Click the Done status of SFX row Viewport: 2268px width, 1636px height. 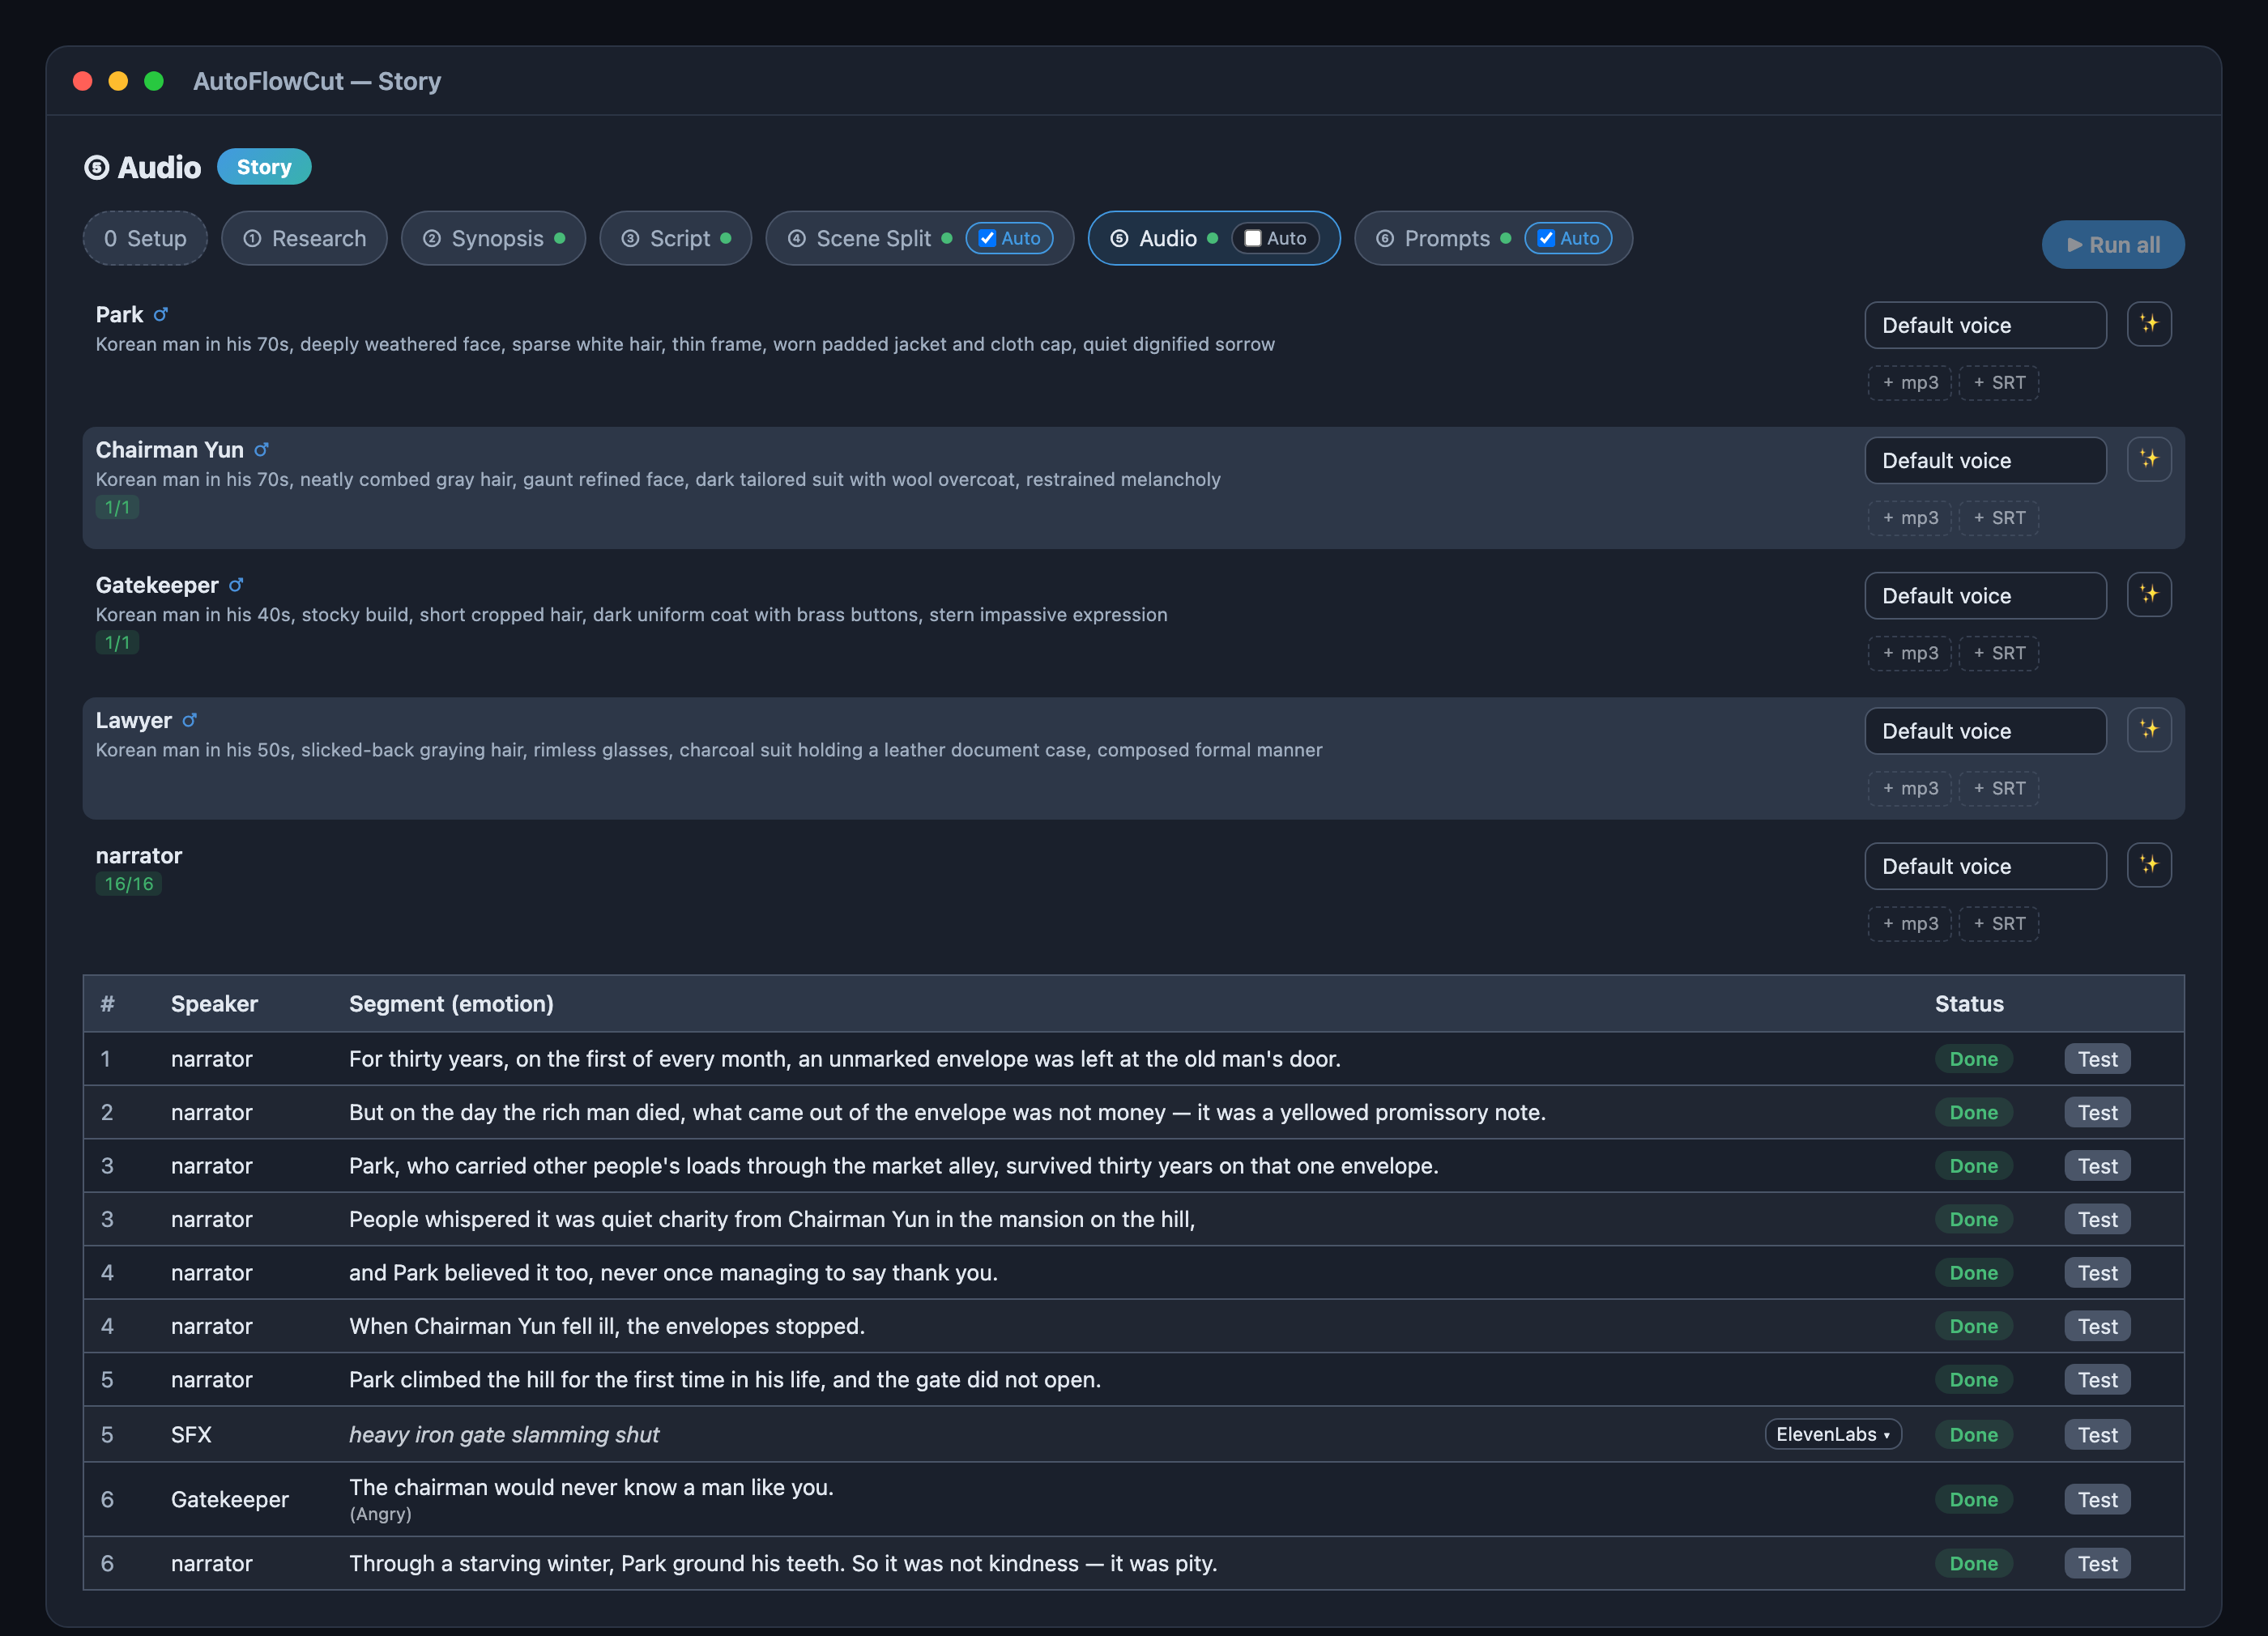(1973, 1434)
